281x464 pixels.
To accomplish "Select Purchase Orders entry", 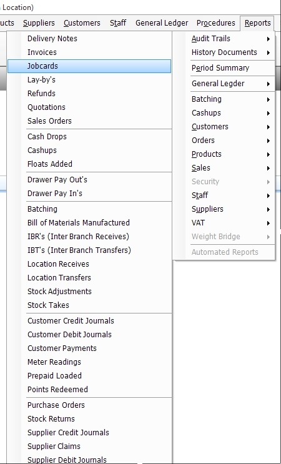I will point(89,405).
